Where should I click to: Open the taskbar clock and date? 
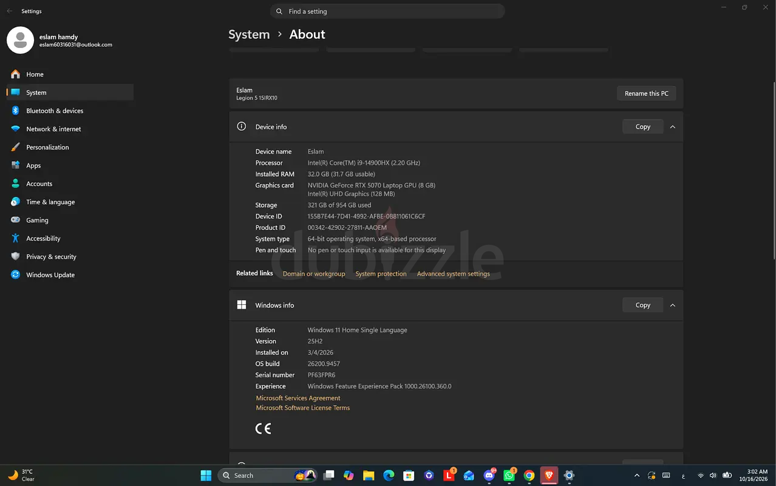(x=753, y=475)
